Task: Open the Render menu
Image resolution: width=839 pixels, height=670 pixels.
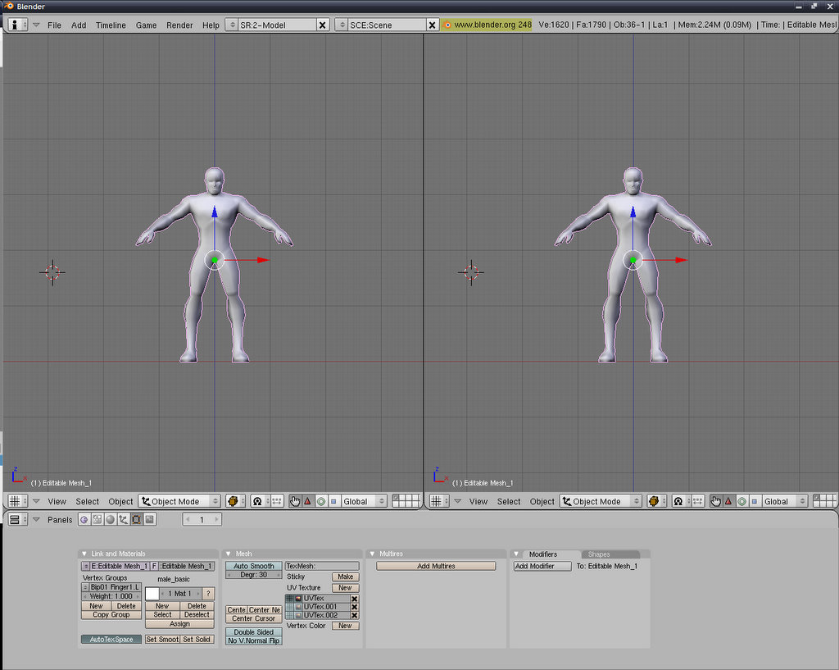Action: point(179,25)
